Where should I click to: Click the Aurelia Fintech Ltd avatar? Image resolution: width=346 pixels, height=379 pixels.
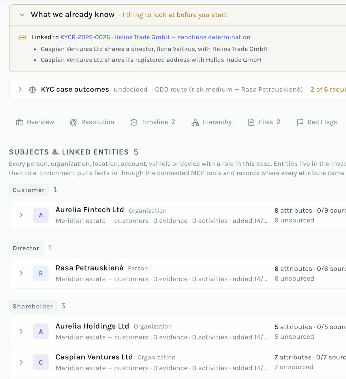(41, 215)
